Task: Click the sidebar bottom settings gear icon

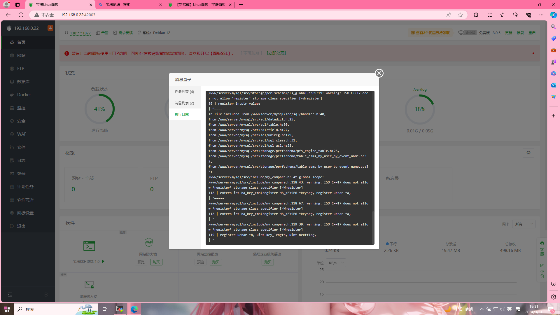Action: [46, 295]
